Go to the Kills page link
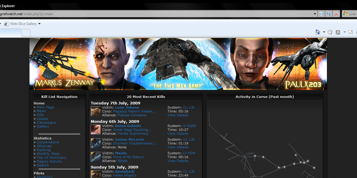The width and height of the screenshot is (357, 178). coord(40,115)
